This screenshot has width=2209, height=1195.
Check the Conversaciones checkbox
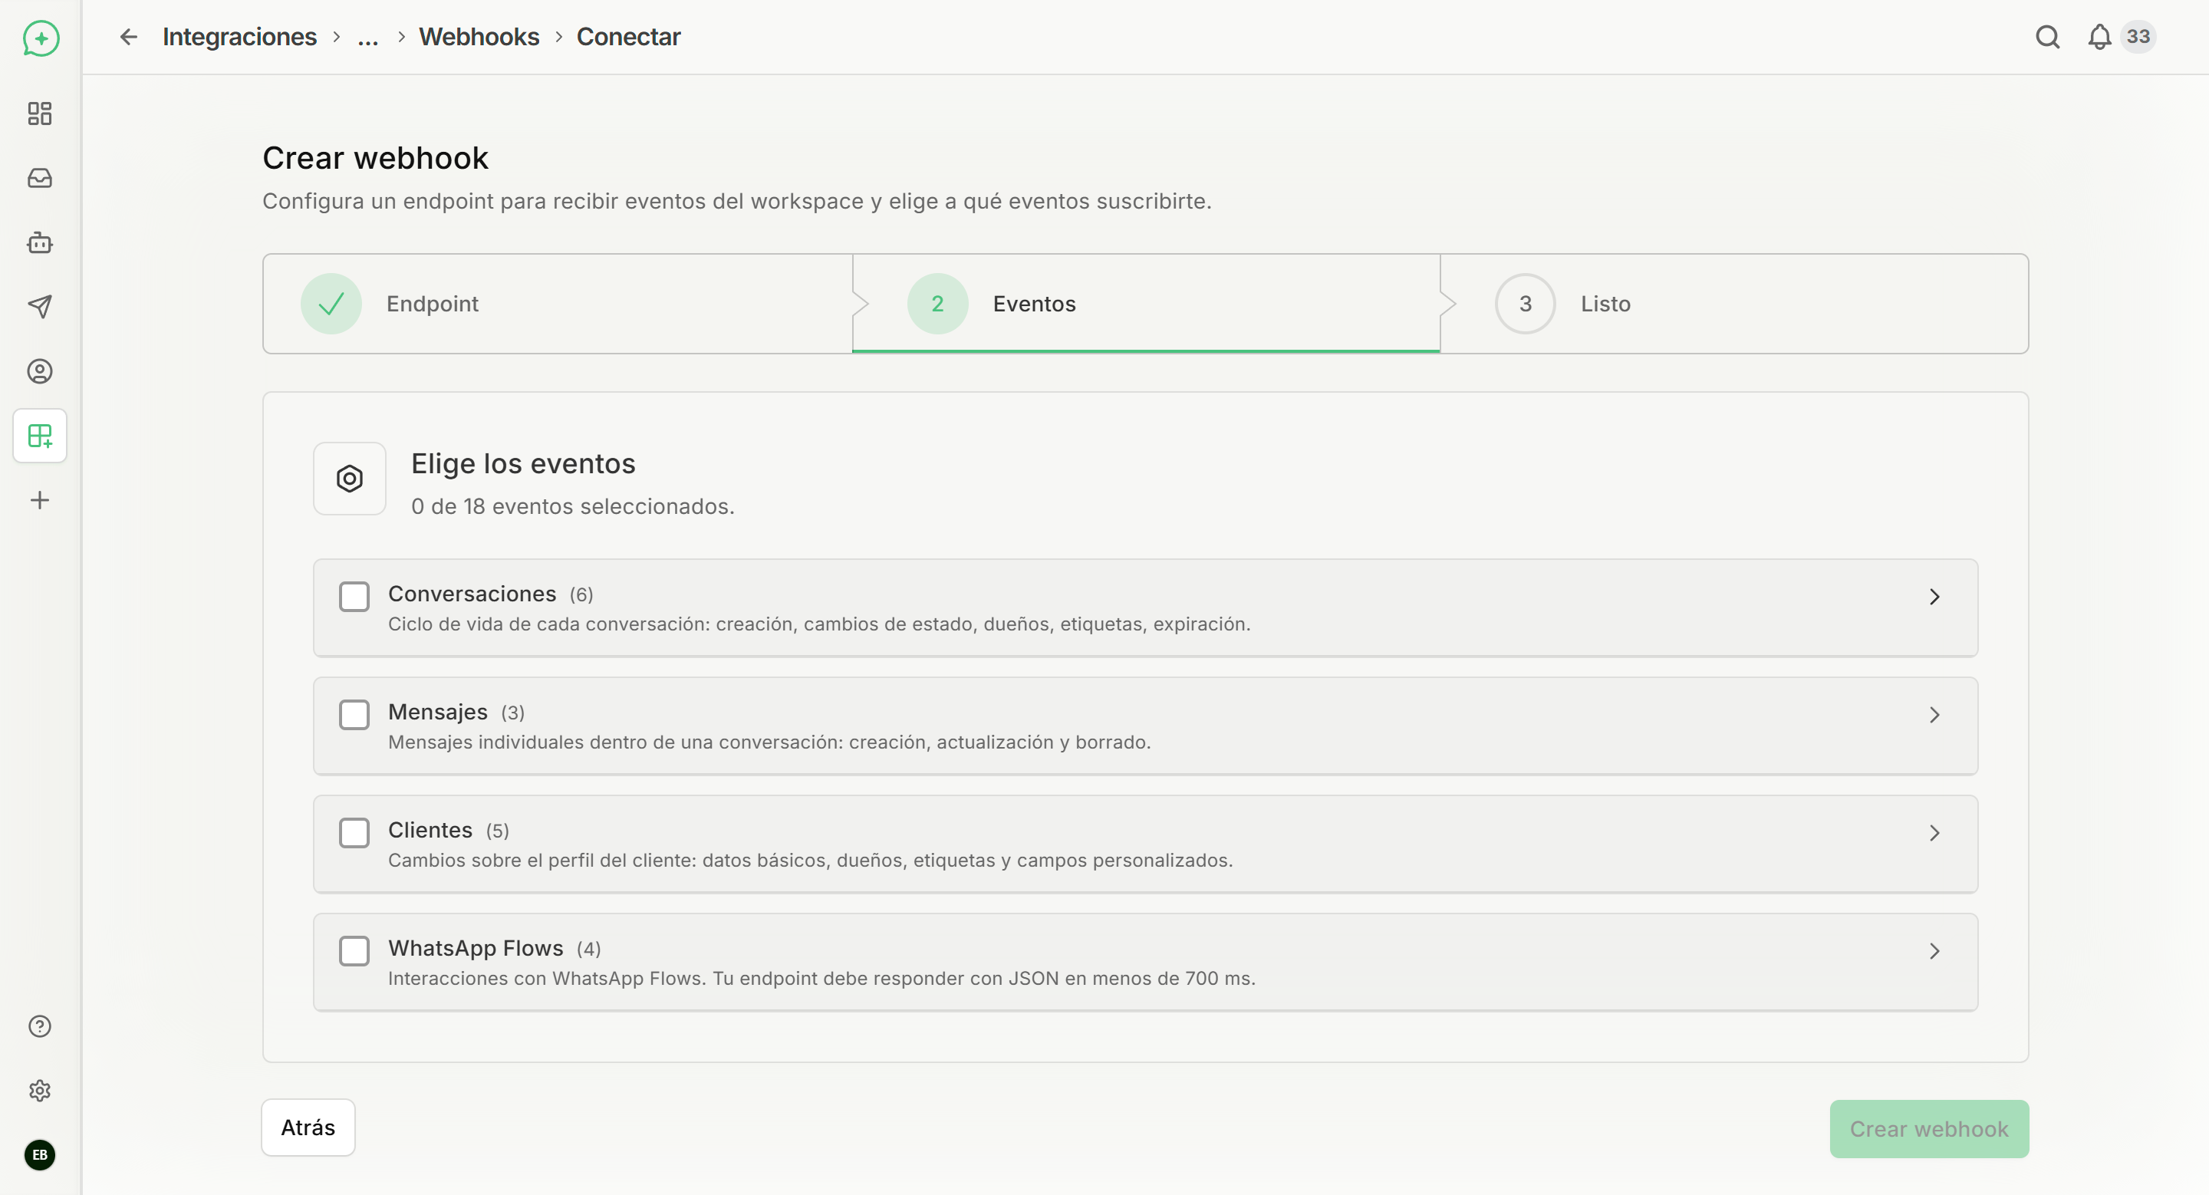click(354, 597)
